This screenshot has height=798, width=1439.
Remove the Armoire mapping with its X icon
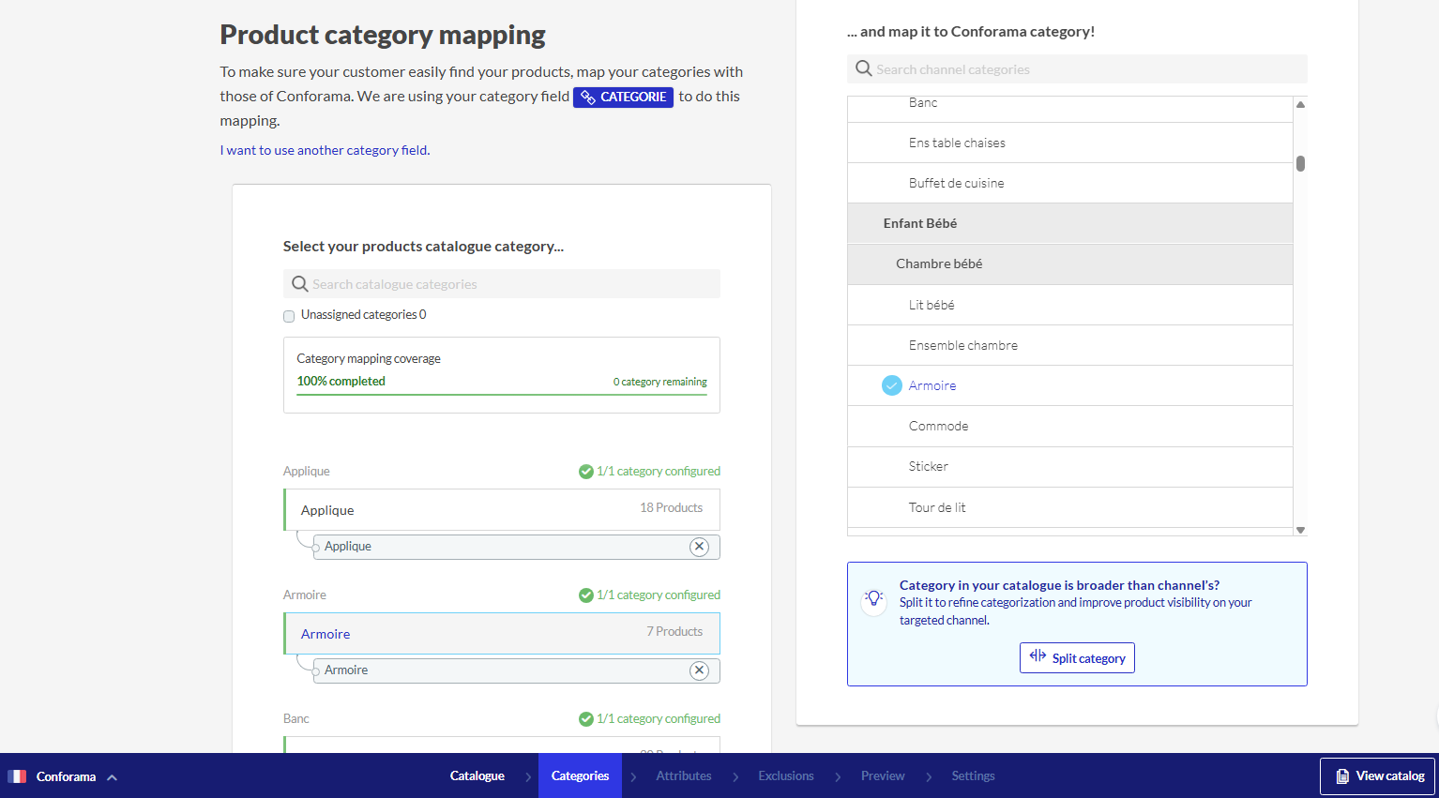tap(699, 670)
